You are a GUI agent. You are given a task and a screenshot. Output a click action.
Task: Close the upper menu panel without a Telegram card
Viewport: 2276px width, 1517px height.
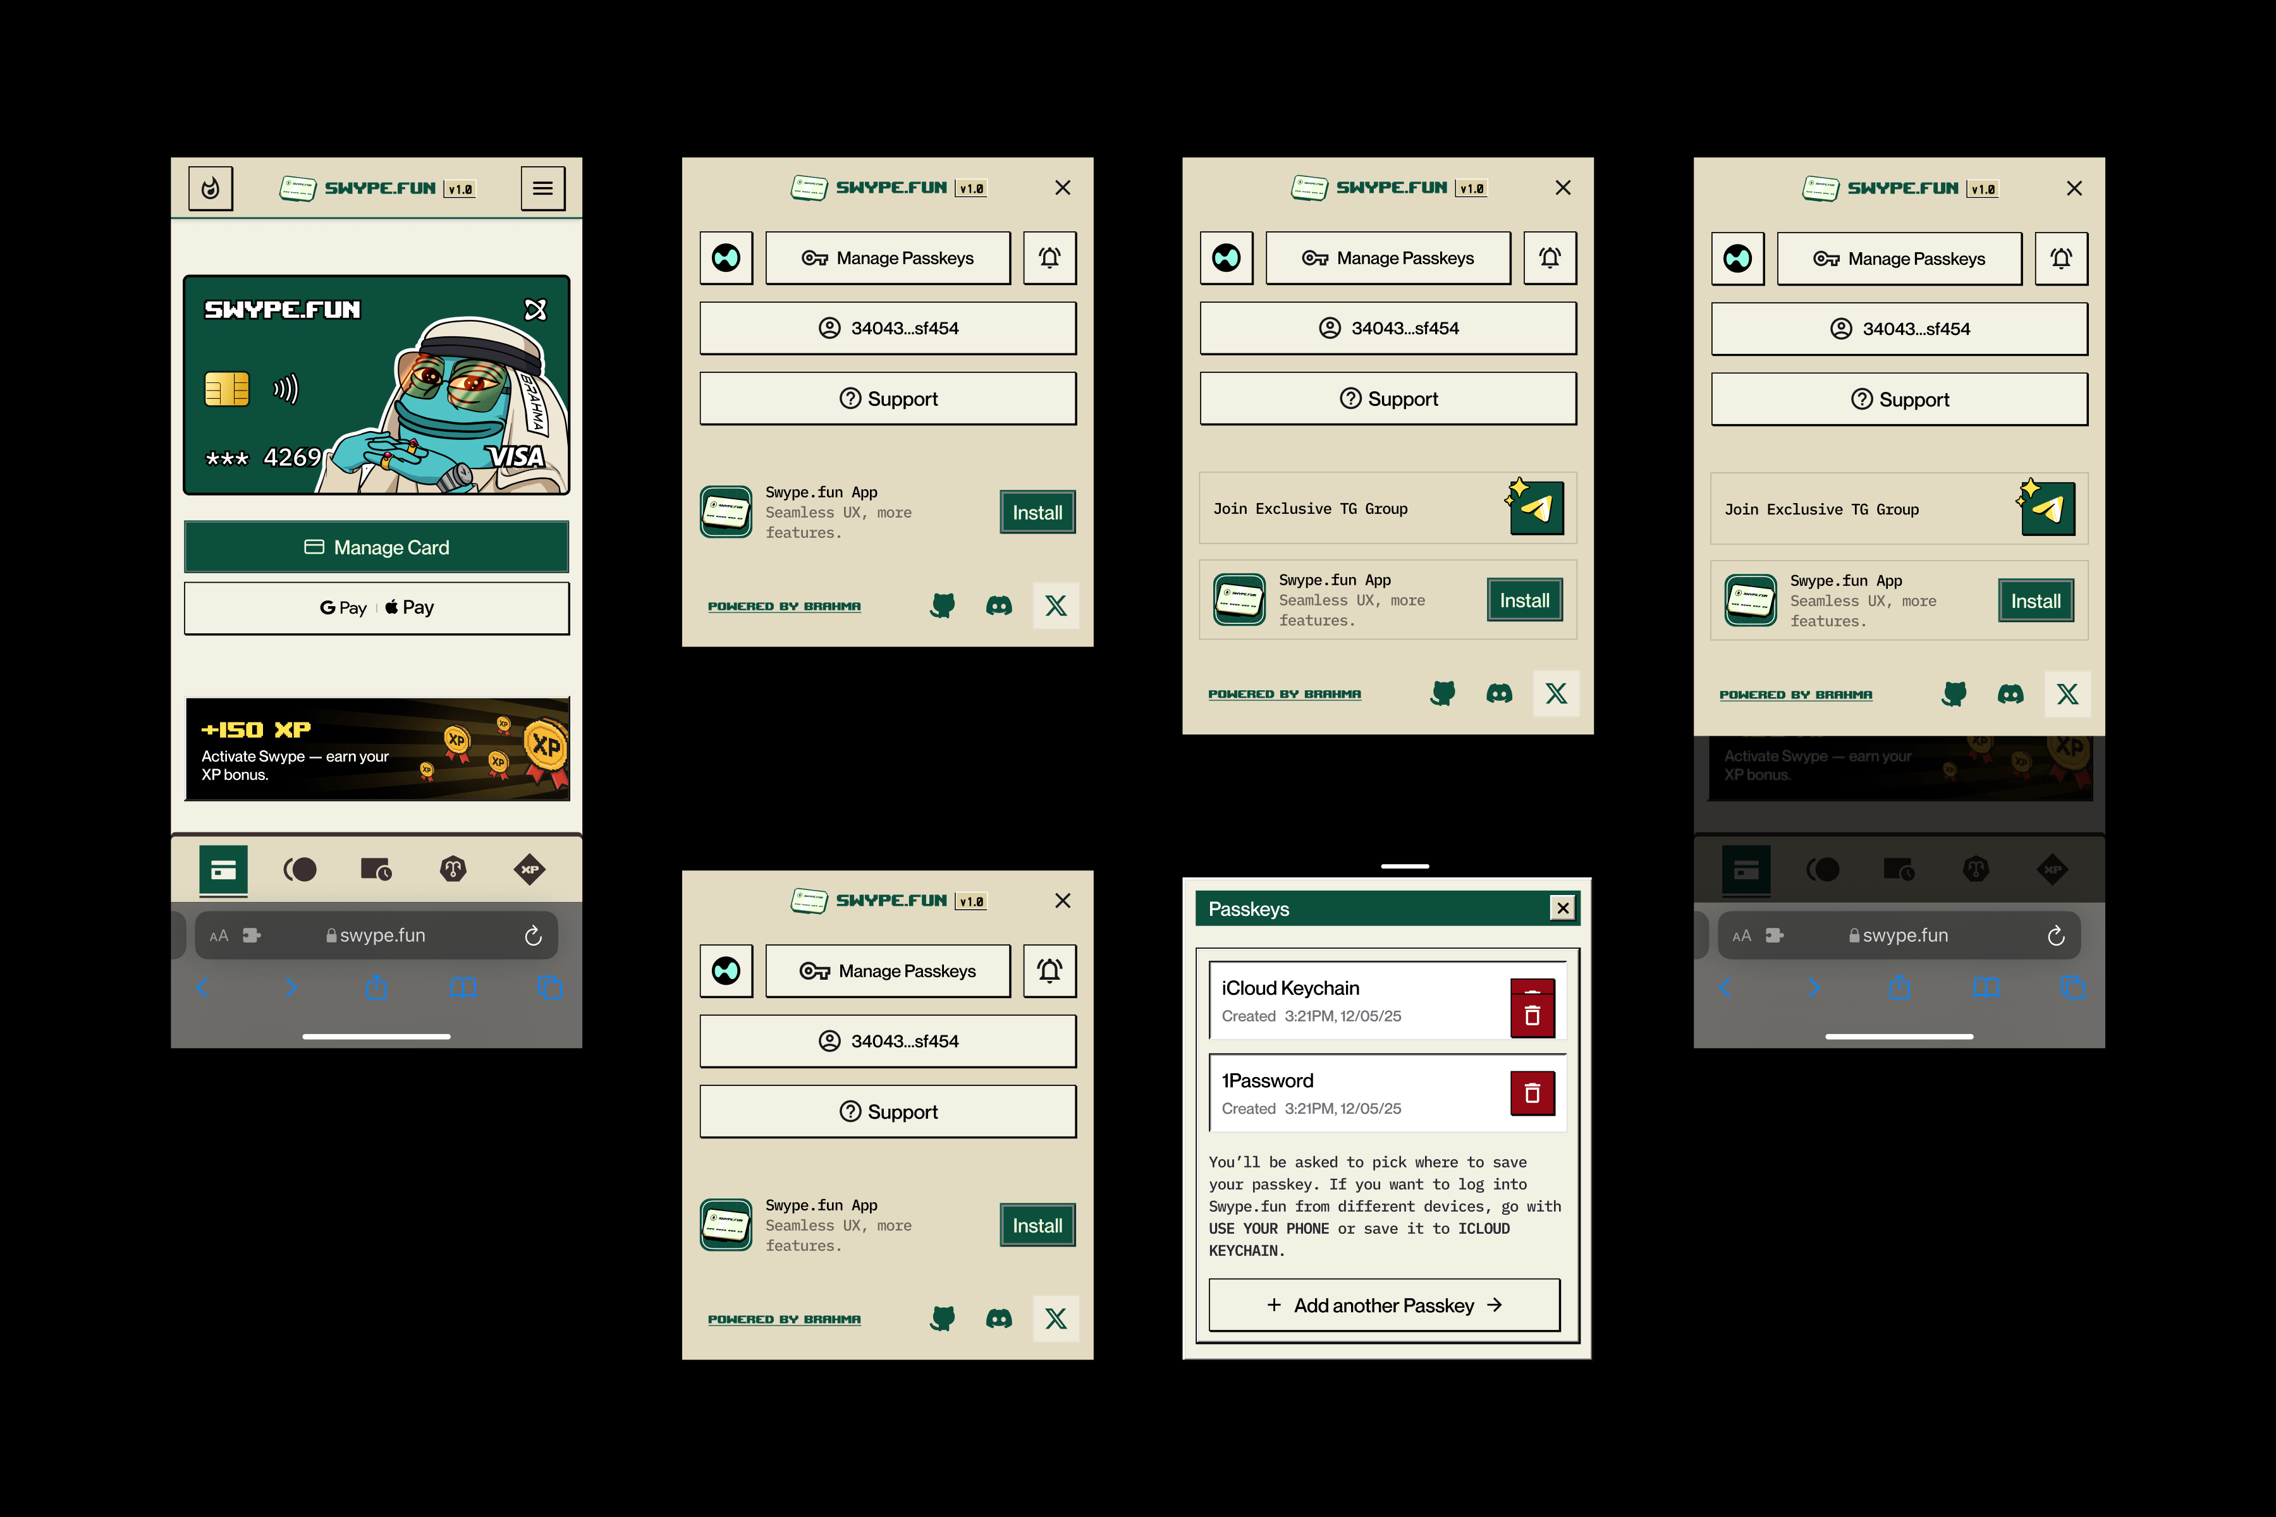pyautogui.click(x=1063, y=188)
